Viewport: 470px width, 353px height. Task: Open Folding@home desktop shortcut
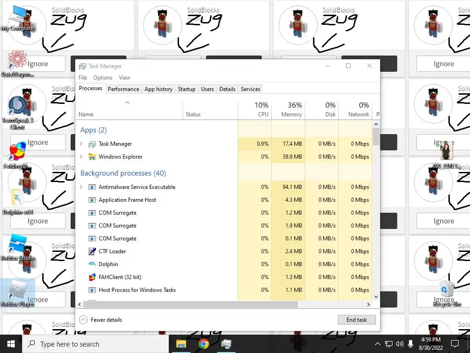[x=17, y=155]
